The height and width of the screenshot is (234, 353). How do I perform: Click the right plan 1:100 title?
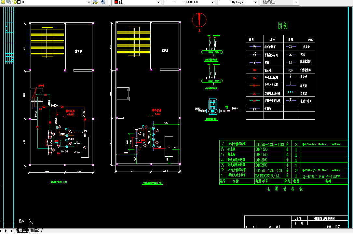pos(152,183)
